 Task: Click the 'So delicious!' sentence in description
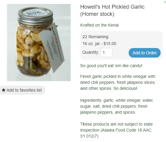coord(125,88)
